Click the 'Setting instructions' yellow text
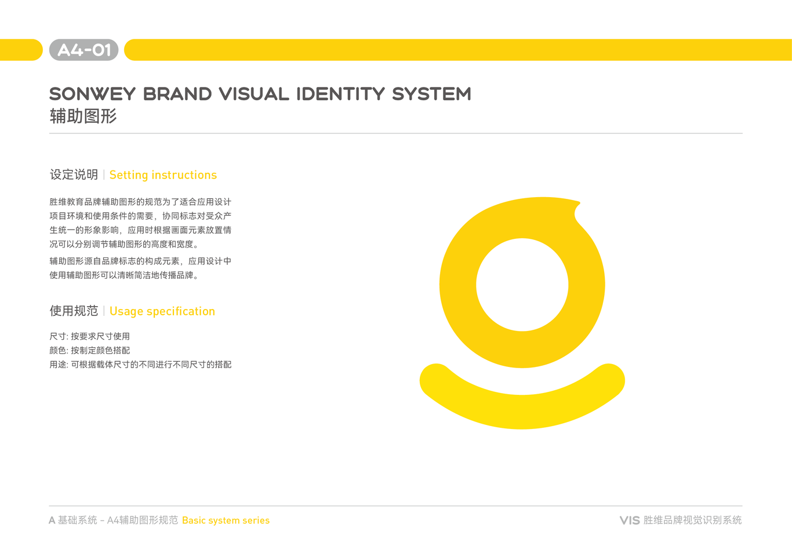The height and width of the screenshot is (560, 792). click(x=163, y=175)
